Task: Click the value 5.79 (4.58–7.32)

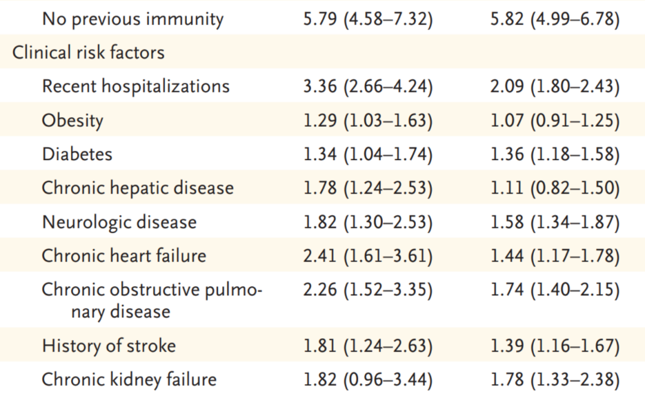Action: 368,19
